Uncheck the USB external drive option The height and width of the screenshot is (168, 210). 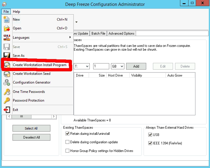coord(150,135)
